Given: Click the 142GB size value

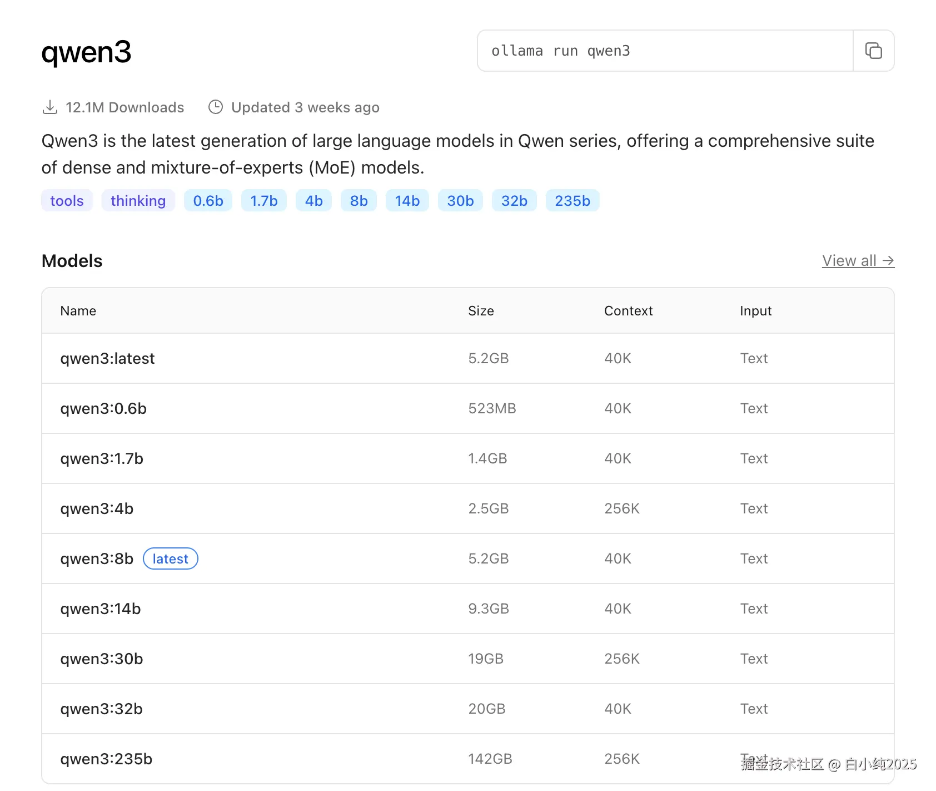Looking at the screenshot, I should [x=490, y=759].
